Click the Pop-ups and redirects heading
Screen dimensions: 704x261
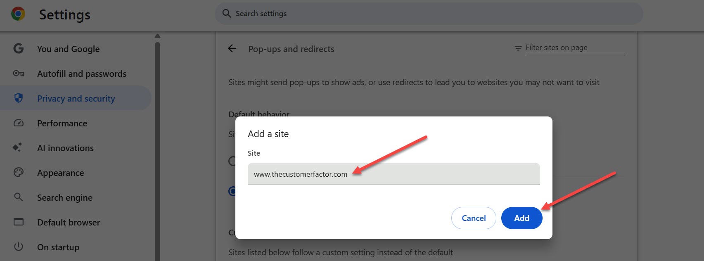(x=291, y=49)
